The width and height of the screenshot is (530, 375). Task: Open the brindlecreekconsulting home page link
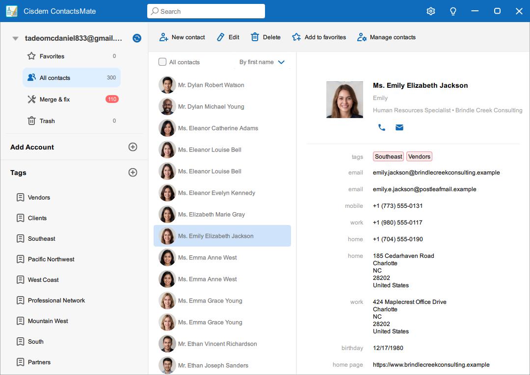(x=431, y=365)
